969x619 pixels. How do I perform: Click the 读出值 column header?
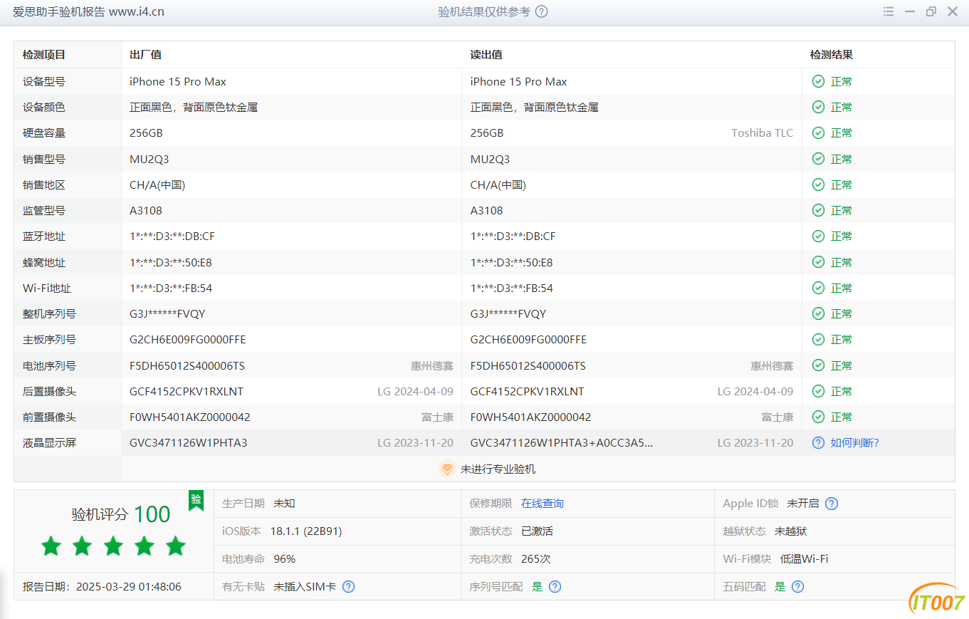click(486, 55)
